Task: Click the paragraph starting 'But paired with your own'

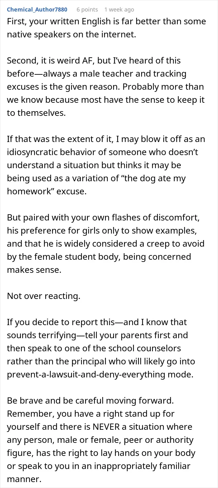Action: coord(106,243)
